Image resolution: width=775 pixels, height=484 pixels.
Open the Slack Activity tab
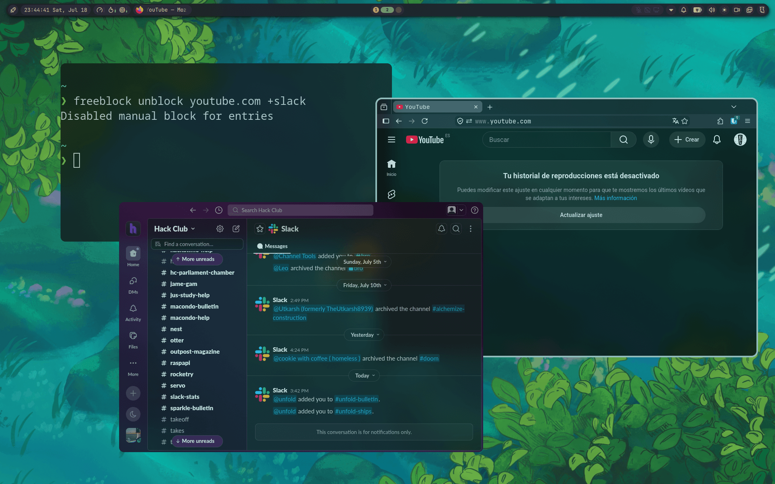(133, 313)
